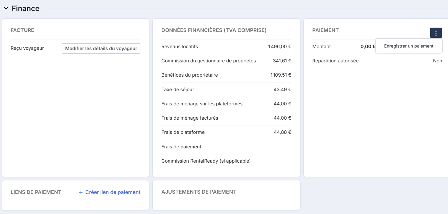Image resolution: width=448 pixels, height=214 pixels.
Task: Click Bénéfices du propriétaire label
Action: 190,75
